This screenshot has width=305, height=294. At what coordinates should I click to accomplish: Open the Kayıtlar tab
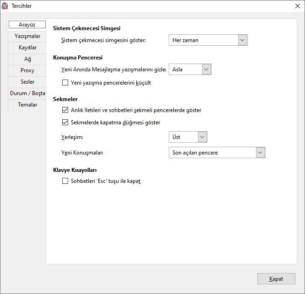(x=27, y=48)
